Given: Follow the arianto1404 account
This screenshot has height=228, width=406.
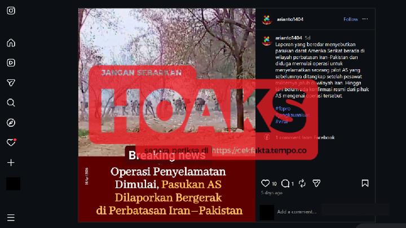Looking at the screenshot, I should (x=351, y=19).
